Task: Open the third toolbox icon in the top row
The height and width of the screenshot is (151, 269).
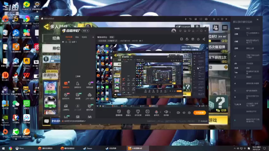Action: point(90,85)
